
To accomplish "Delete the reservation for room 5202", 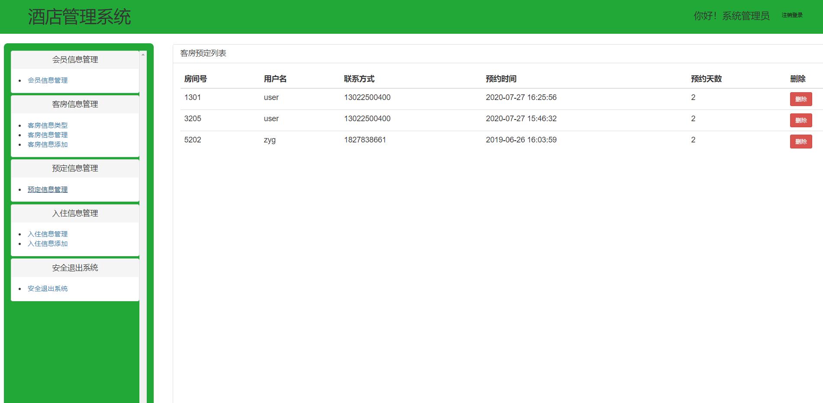I will [x=800, y=142].
